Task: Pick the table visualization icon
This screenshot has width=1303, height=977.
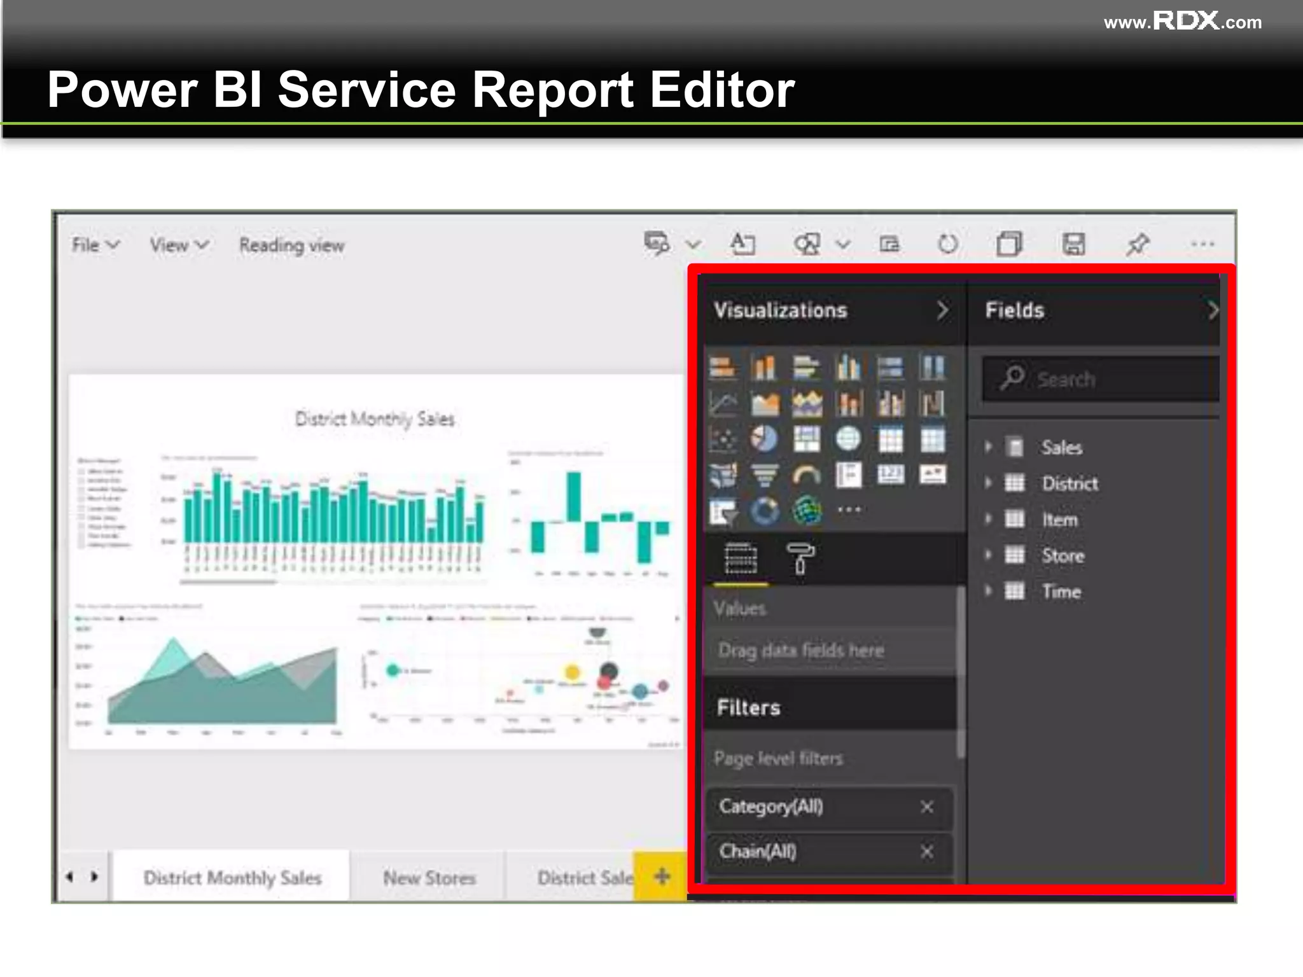Action: point(890,439)
